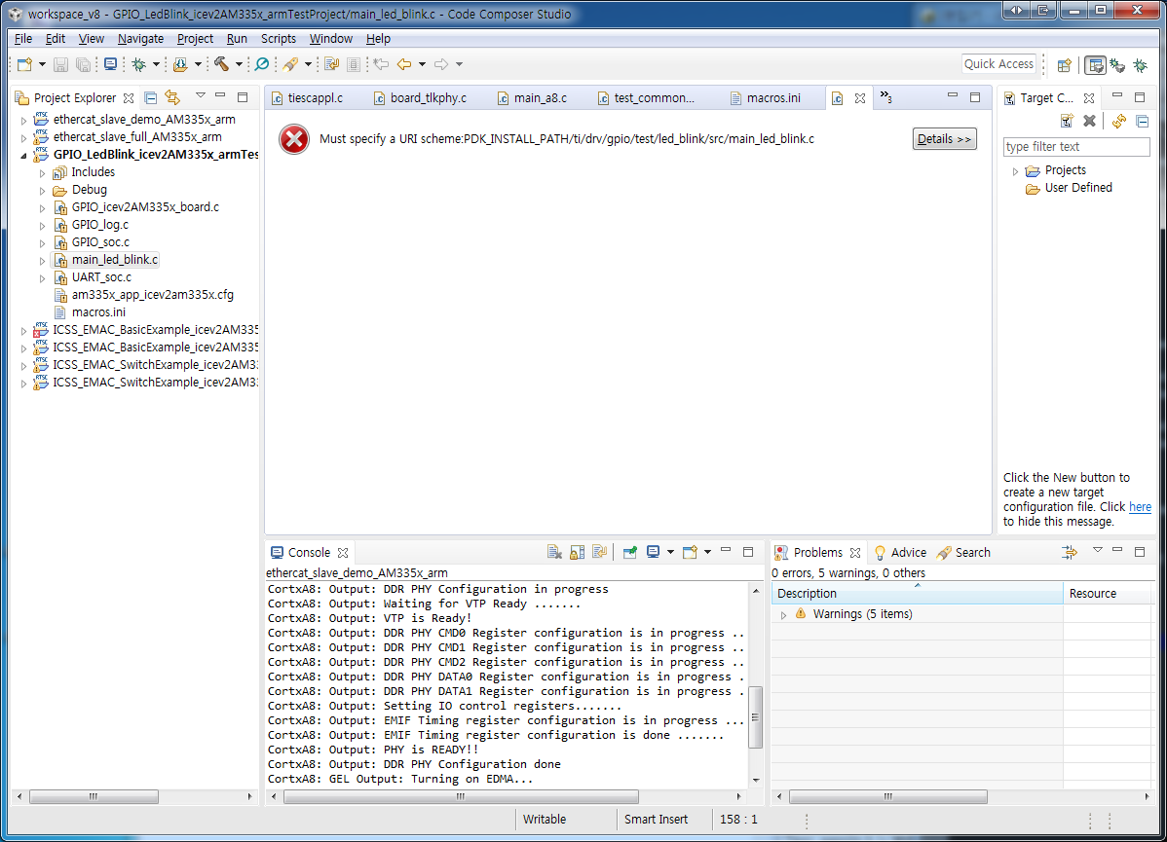Screen dimensions: 1167x842
Task: Open the File menu
Action: 23,39
